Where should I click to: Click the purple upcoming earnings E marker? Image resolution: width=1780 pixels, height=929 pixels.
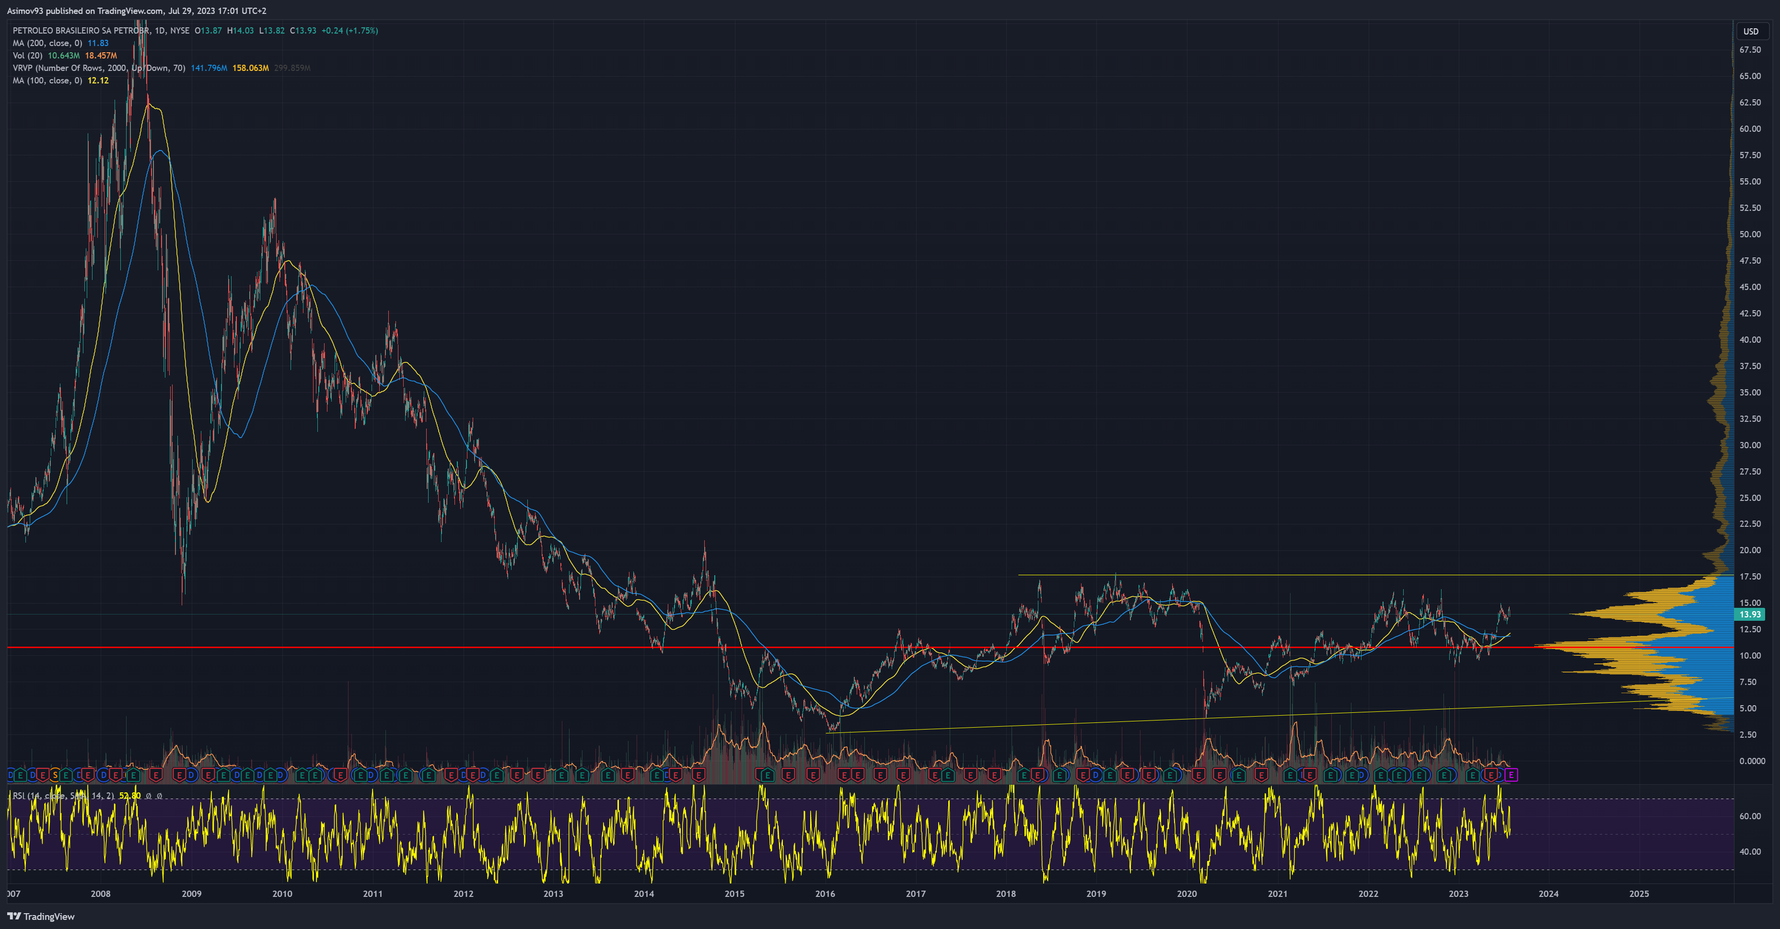point(1511,775)
